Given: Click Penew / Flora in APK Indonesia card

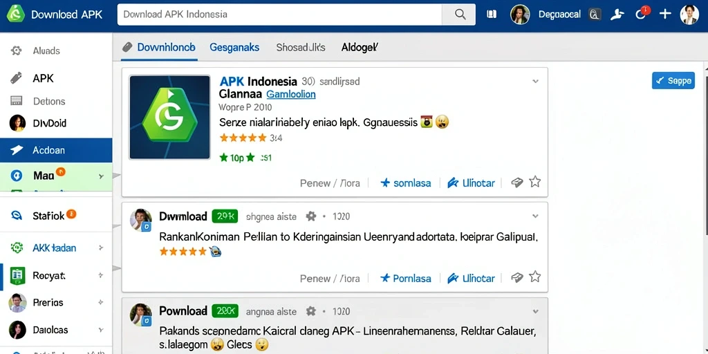Looking at the screenshot, I should coord(330,183).
